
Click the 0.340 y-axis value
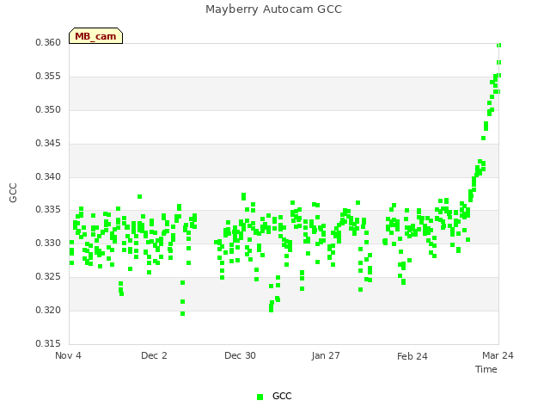pyautogui.click(x=48, y=176)
